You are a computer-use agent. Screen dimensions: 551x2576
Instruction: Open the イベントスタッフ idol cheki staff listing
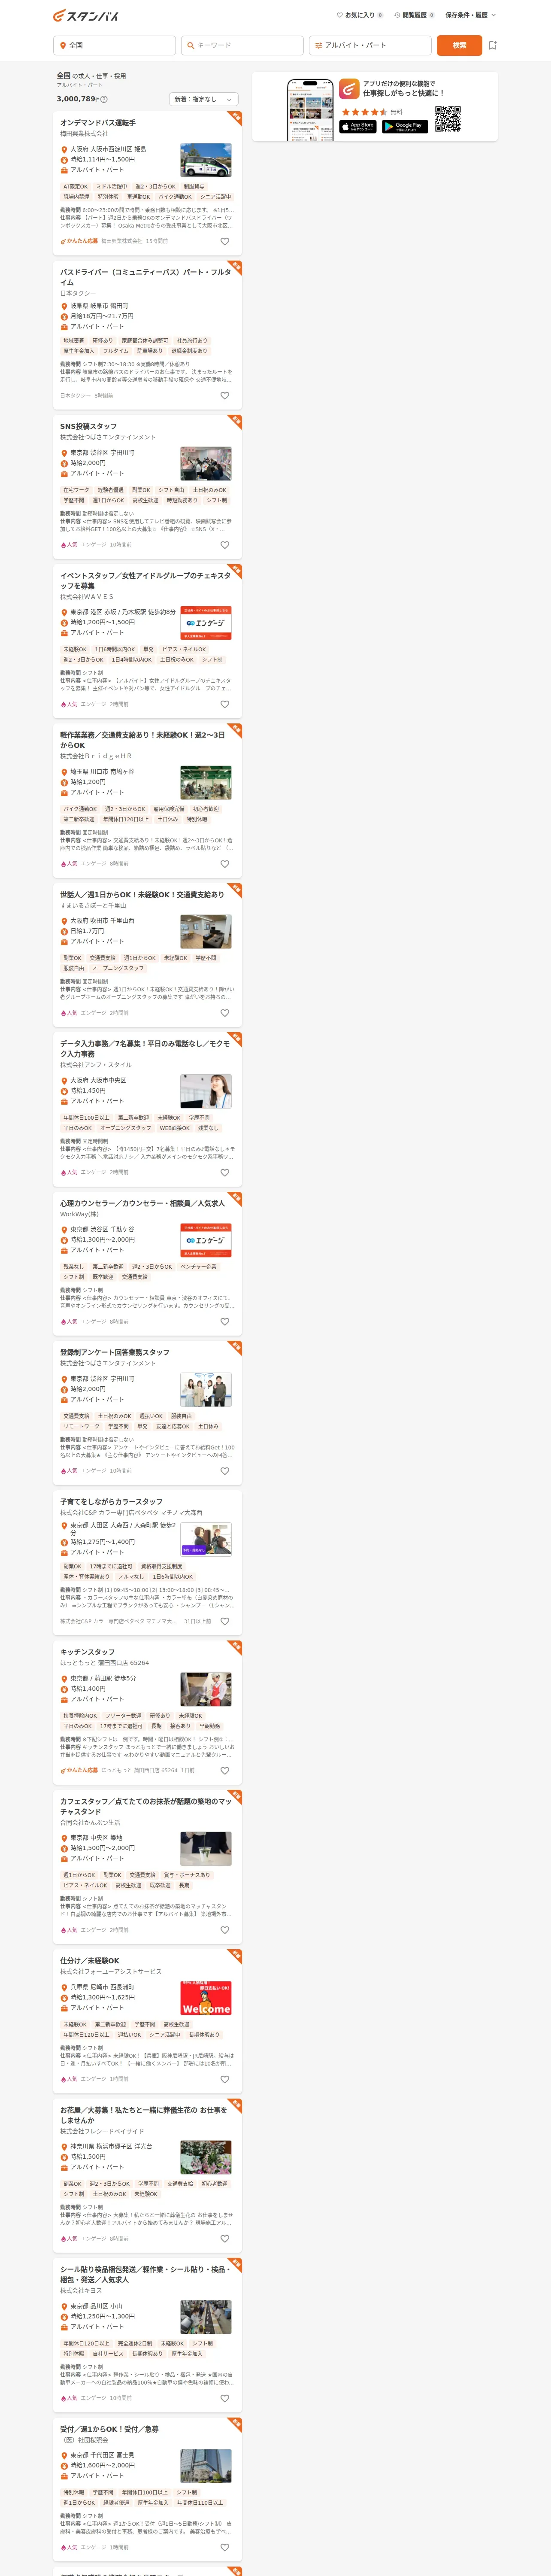(146, 581)
